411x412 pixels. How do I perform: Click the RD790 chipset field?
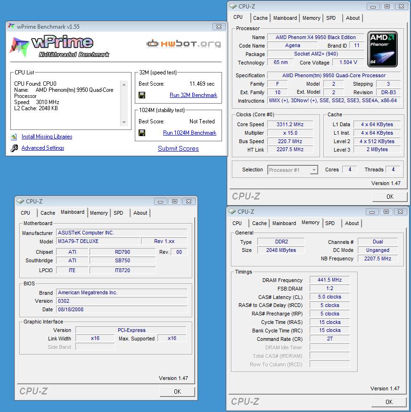(x=123, y=252)
